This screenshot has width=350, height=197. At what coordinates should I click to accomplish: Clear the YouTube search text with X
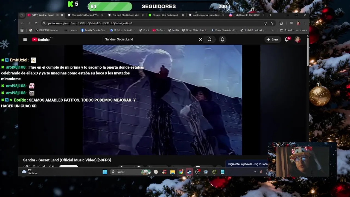[200, 39]
